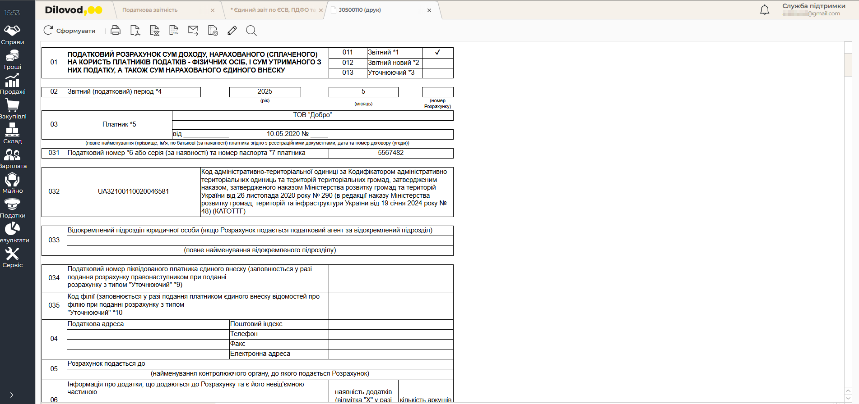The image size is (859, 404).
Task: Export report to PDF
Action: [x=135, y=31]
